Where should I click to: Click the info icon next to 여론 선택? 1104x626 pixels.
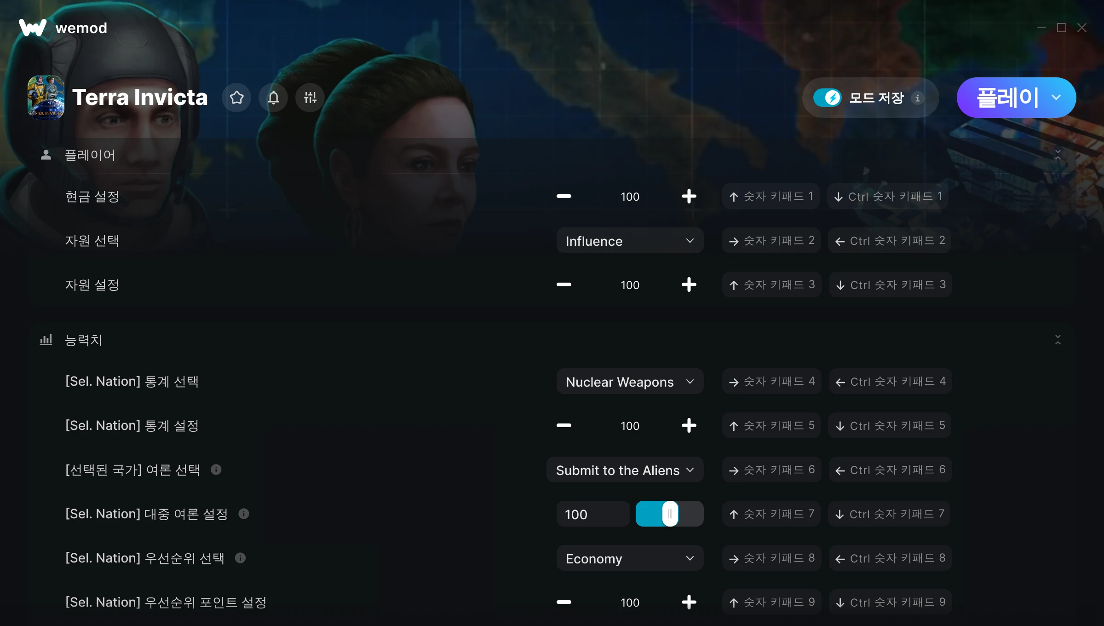[216, 469]
